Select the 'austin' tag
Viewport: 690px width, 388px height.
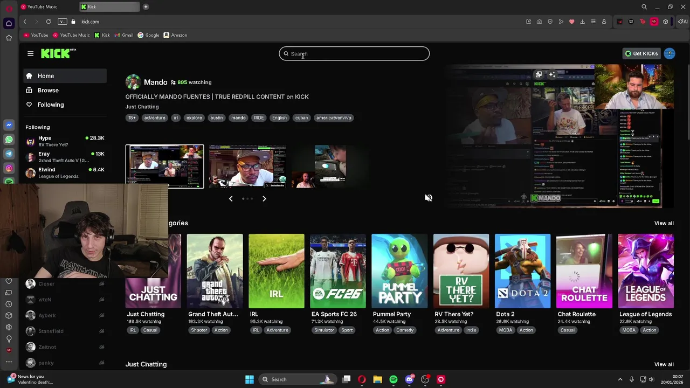tap(216, 117)
